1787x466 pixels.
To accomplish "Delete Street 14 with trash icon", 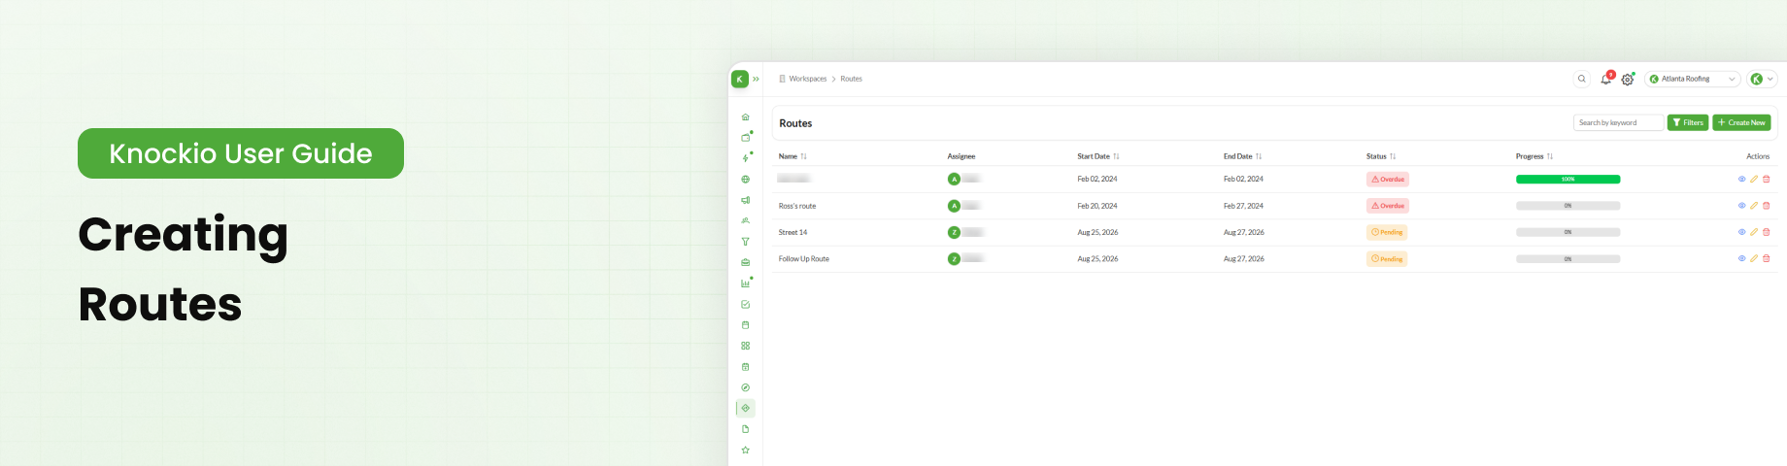I will click(x=1766, y=232).
